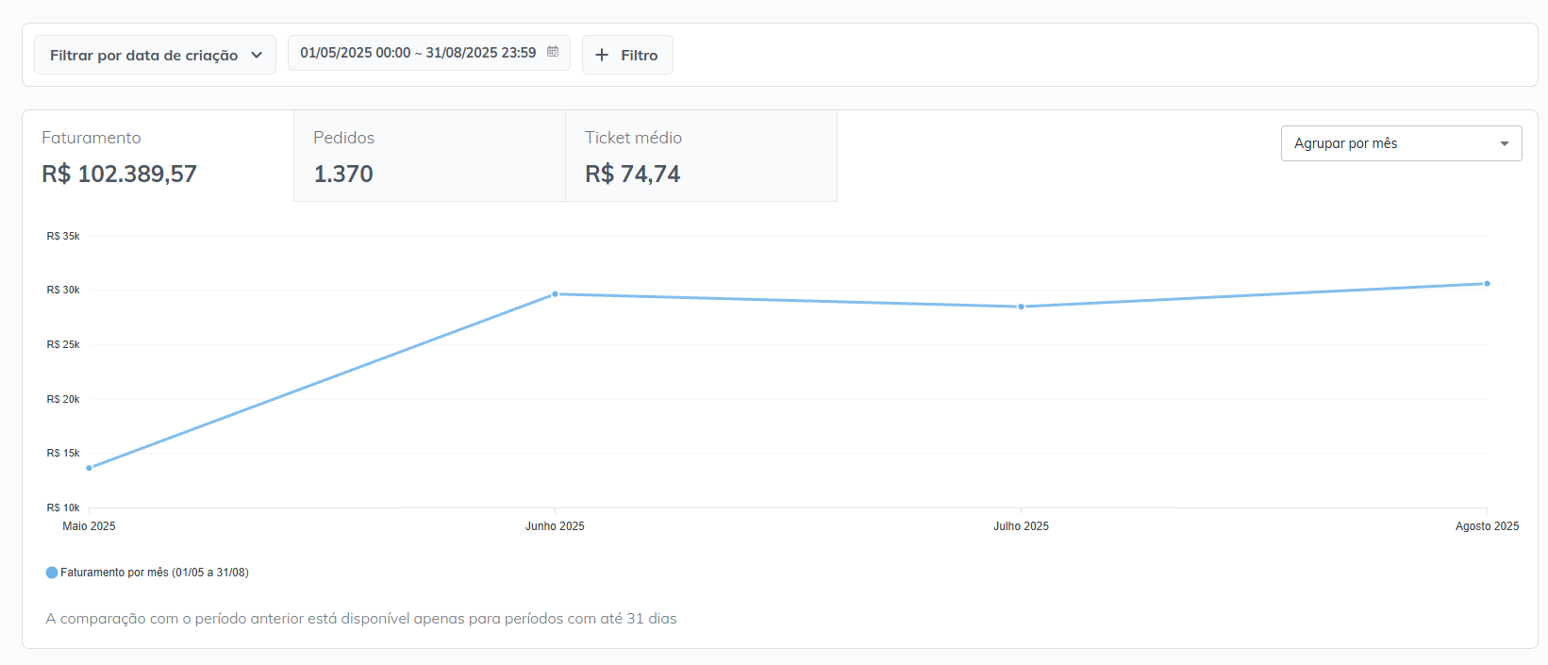Viewport: 1548px width, 665px height.
Task: Click the Filtro button
Action: [627, 55]
